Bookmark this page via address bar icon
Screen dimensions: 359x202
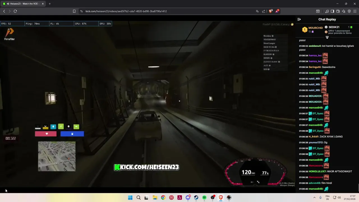(x=74, y=11)
